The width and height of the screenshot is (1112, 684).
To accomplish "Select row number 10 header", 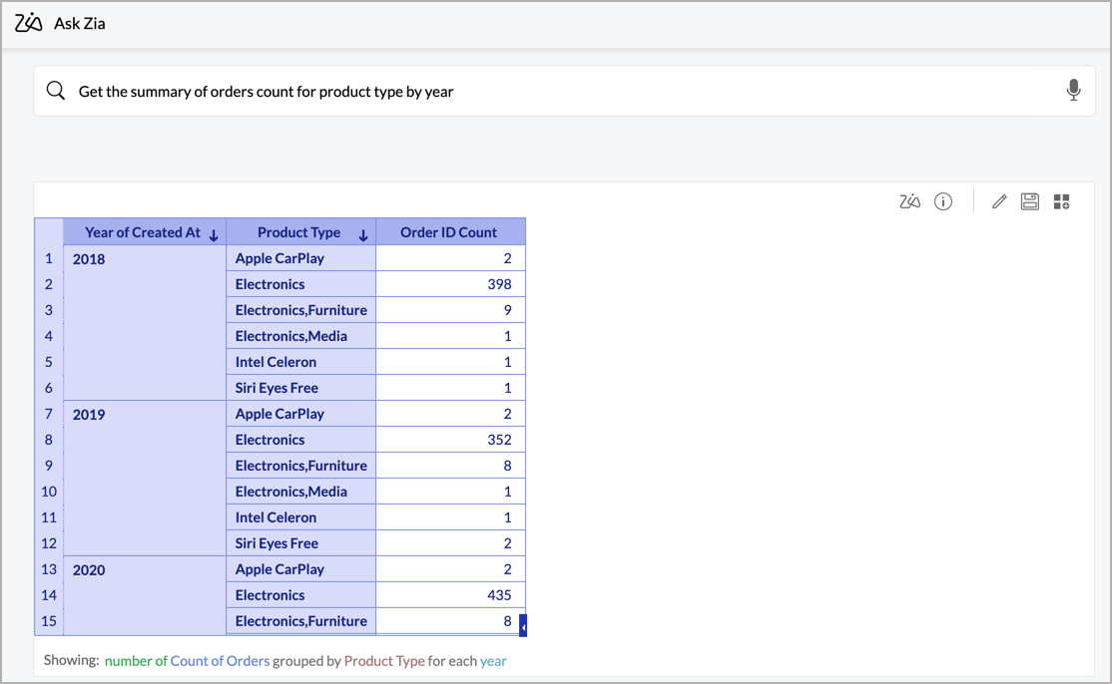I will [x=48, y=492].
